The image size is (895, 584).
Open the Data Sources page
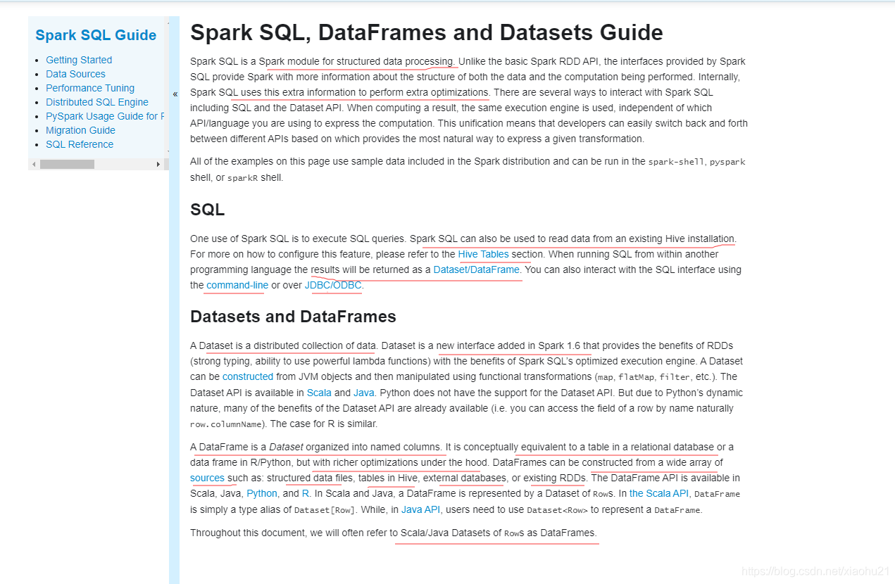75,74
